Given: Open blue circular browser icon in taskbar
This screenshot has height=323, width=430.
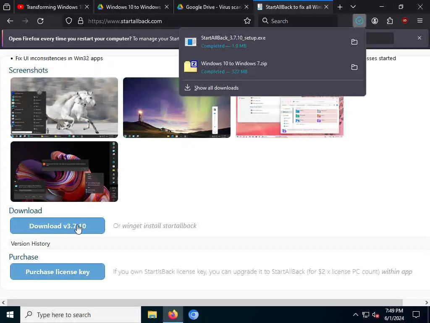Looking at the screenshot, I should (193, 315).
